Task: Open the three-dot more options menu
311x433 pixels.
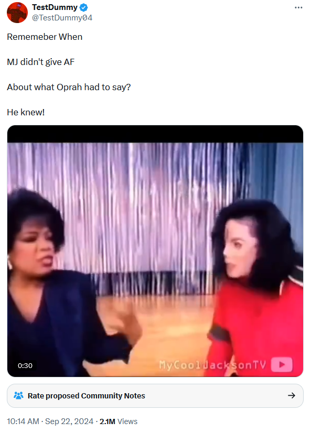Action: [298, 7]
